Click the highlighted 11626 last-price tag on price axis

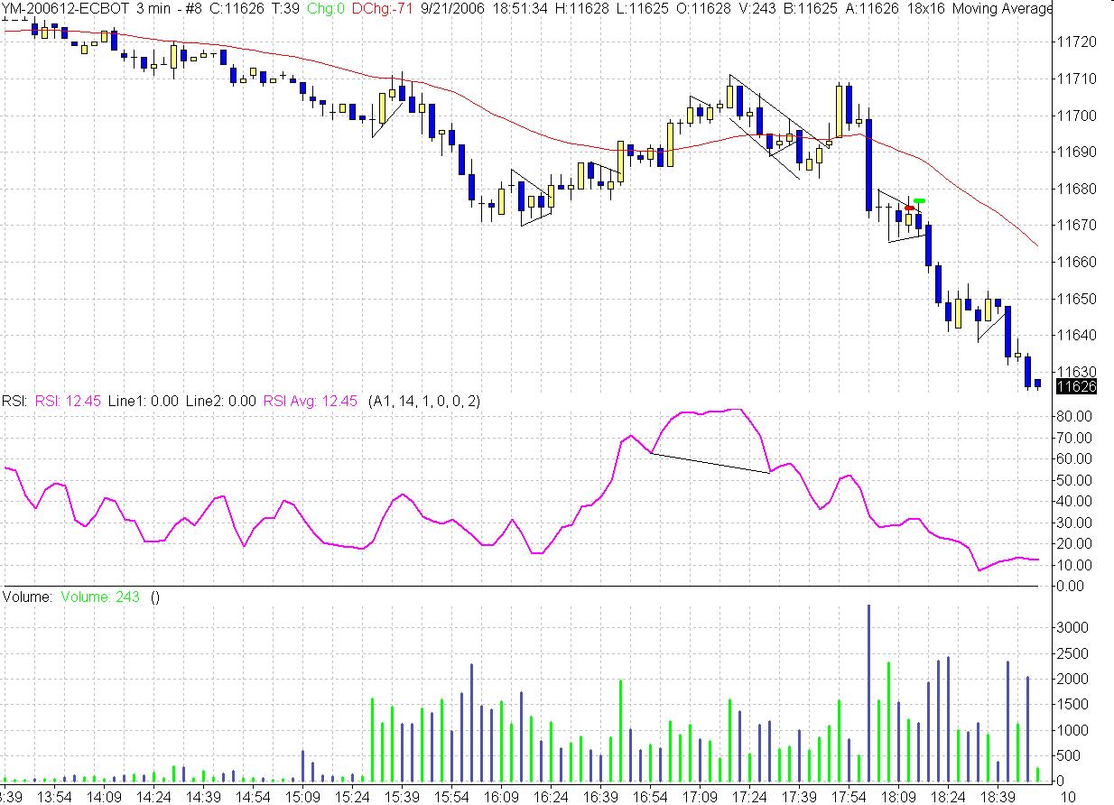point(1077,386)
